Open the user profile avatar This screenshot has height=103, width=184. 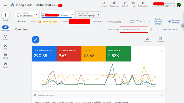pos(179,5)
